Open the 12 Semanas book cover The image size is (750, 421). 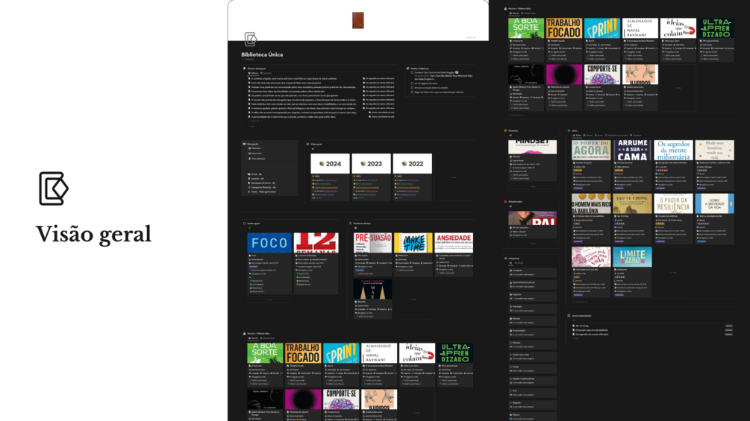(x=316, y=242)
